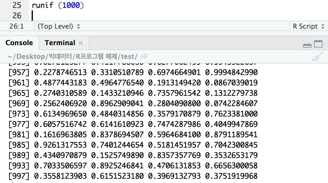
Task: Click value 0.0867039019 in row [961]
Action: 231,83
